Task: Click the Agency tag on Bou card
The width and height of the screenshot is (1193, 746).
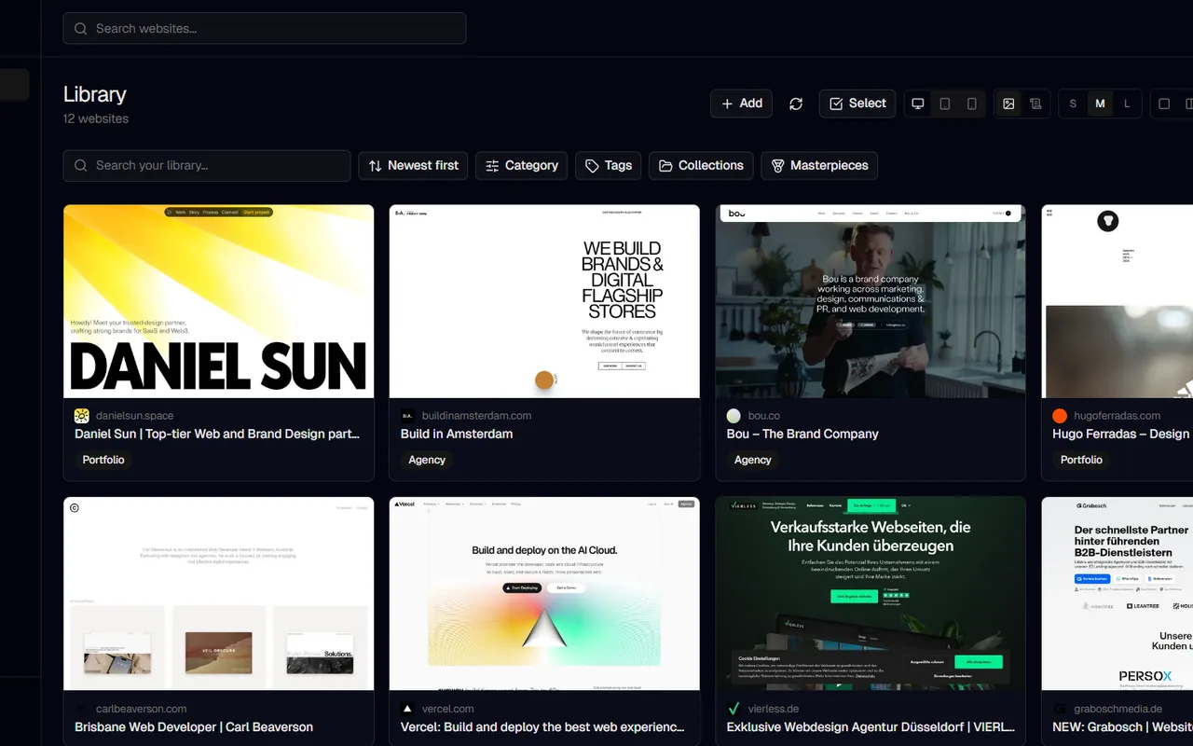Action: click(x=753, y=460)
